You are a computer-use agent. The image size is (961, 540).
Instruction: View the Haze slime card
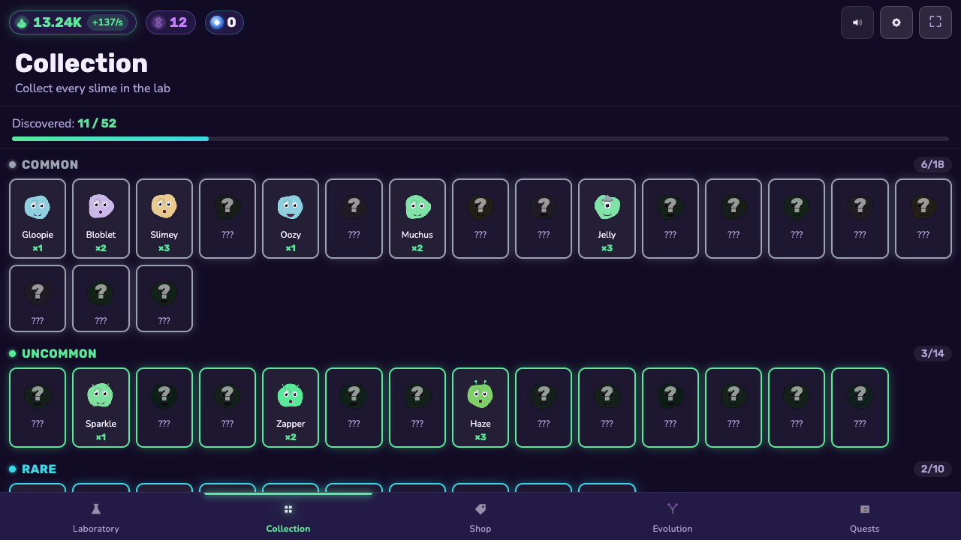pyautogui.click(x=480, y=407)
